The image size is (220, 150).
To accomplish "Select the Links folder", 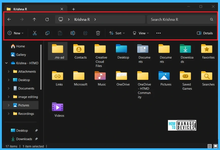I will pyautogui.click(x=58, y=78).
